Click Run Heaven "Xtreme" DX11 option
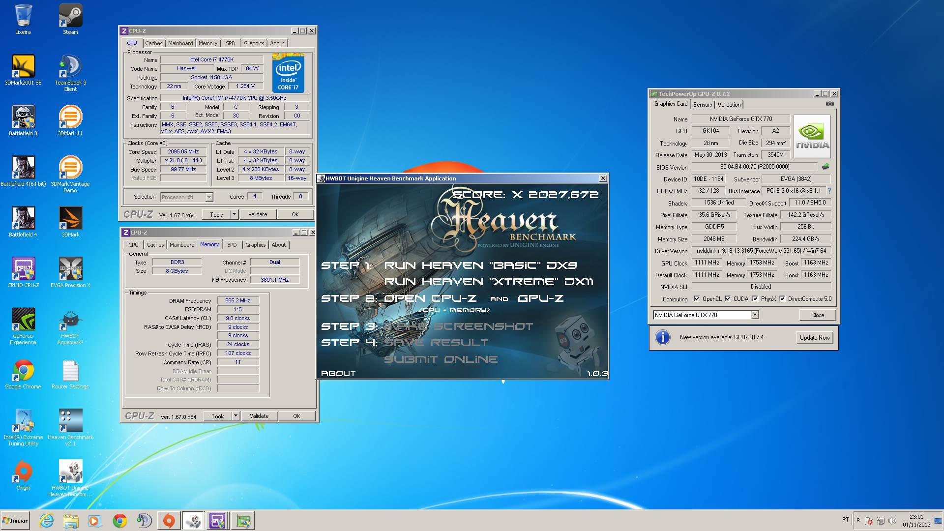 [x=489, y=282]
